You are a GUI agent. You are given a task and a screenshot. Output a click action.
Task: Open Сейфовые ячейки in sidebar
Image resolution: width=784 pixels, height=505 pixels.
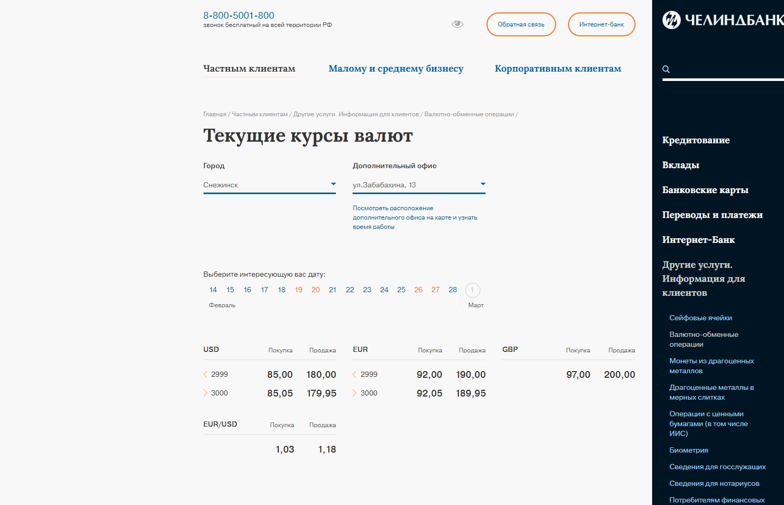[x=700, y=318]
